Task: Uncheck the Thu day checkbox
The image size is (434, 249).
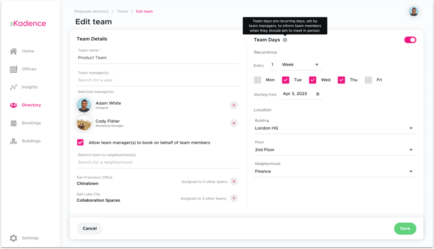Action: coord(341,80)
